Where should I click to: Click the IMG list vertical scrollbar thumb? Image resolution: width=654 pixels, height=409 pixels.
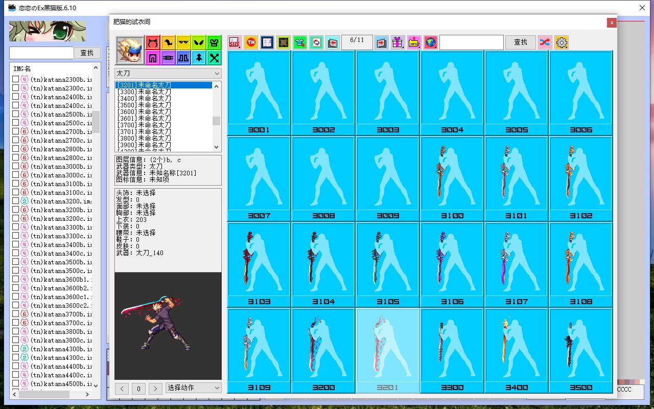[96, 122]
